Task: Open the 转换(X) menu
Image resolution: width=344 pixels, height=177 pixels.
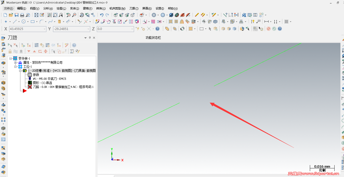Action: [101, 8]
